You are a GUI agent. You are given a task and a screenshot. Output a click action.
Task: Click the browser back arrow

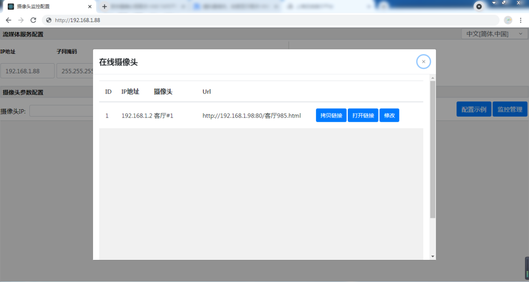[x=8, y=20]
